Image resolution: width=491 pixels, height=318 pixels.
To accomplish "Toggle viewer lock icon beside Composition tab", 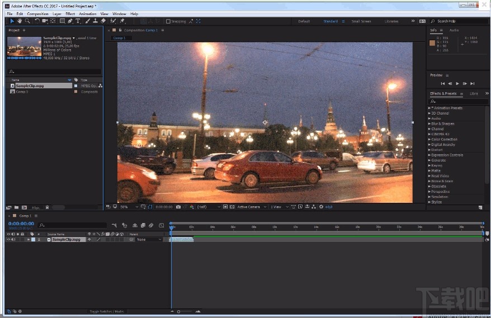I will 120,30.
